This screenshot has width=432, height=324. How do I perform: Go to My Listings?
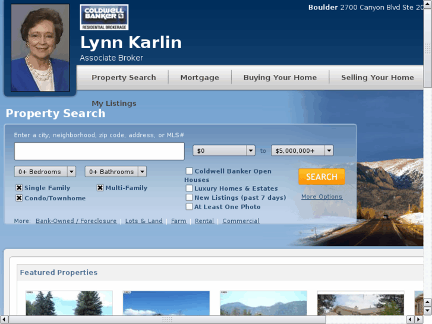pyautogui.click(x=113, y=103)
